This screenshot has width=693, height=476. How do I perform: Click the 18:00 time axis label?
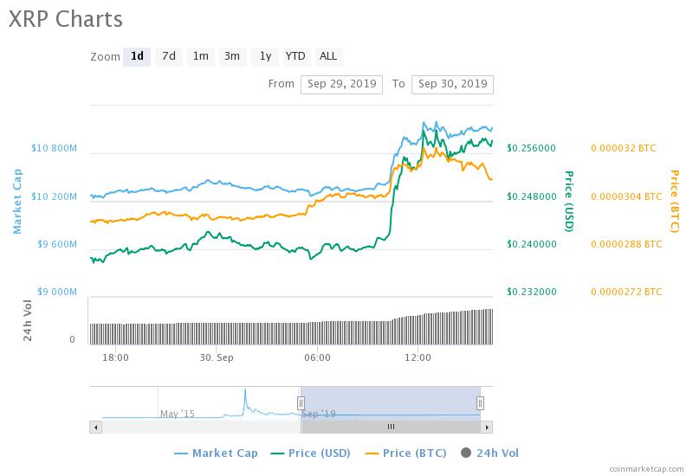115,357
